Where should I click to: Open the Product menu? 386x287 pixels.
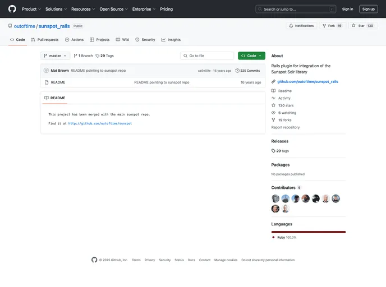click(31, 9)
